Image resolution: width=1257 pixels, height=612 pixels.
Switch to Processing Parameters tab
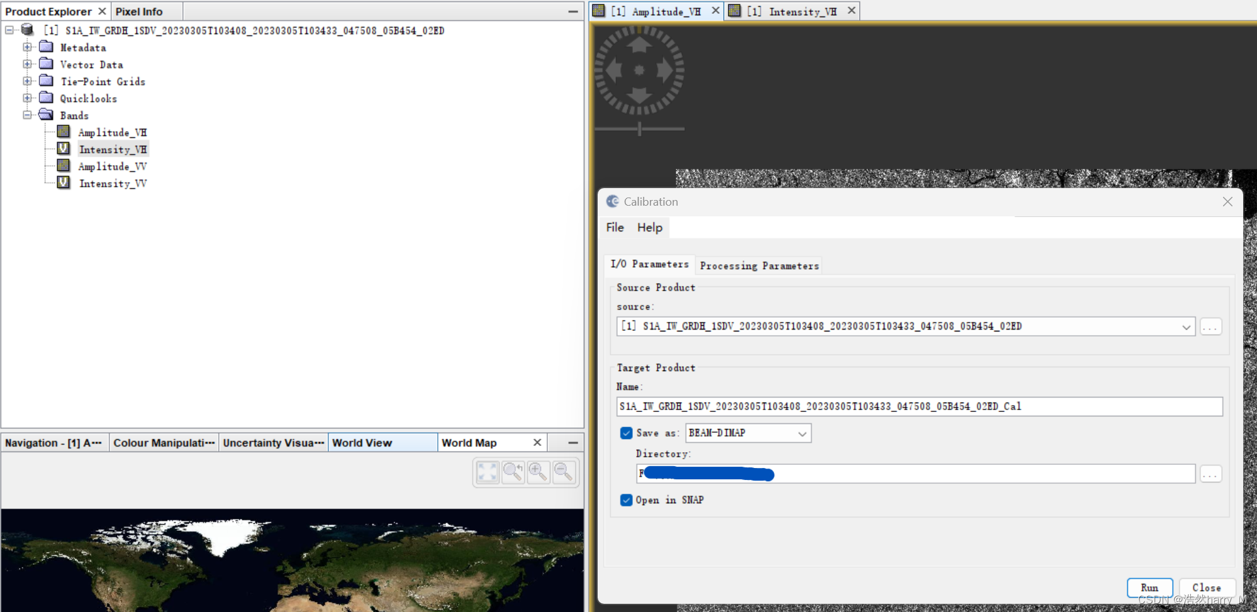759,265
